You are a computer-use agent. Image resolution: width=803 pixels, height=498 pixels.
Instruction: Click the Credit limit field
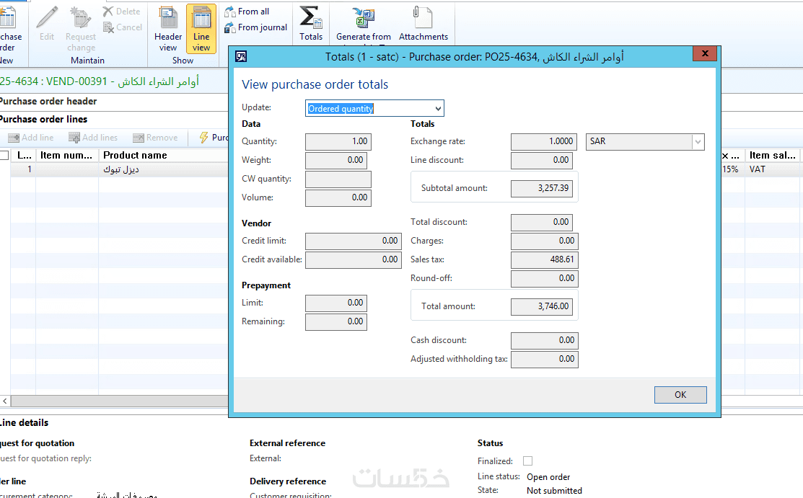pyautogui.click(x=354, y=241)
